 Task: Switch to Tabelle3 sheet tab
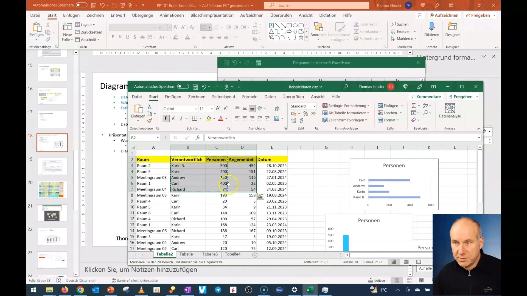(x=210, y=254)
